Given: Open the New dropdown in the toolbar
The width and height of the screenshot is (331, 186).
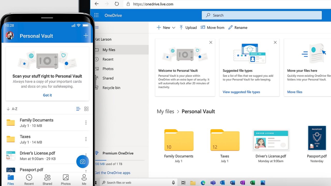Looking at the screenshot, I should 166,28.
